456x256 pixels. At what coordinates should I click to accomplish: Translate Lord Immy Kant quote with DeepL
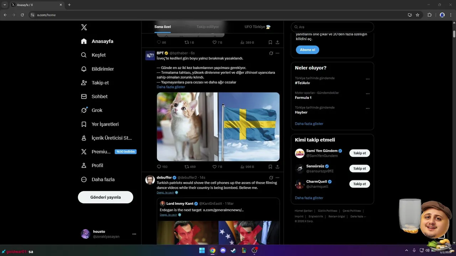point(170,215)
